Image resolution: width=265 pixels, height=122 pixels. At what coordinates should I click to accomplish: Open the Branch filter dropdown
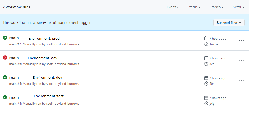click(217, 7)
